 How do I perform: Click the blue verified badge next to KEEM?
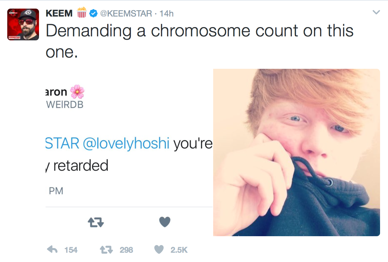pos(94,14)
